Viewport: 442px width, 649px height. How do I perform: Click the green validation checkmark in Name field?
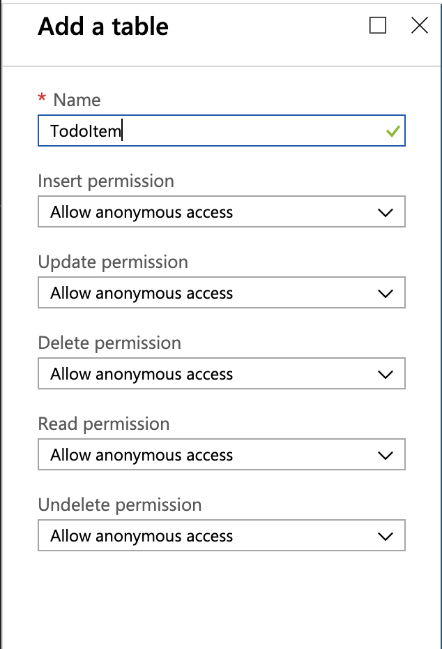coord(390,130)
